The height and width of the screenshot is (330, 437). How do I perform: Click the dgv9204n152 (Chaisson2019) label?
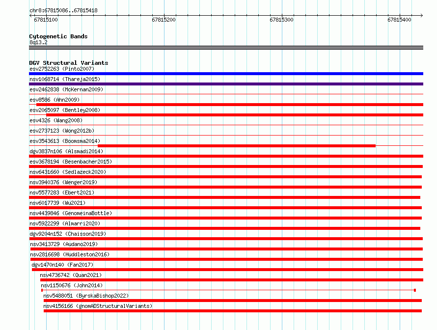click(x=68, y=234)
